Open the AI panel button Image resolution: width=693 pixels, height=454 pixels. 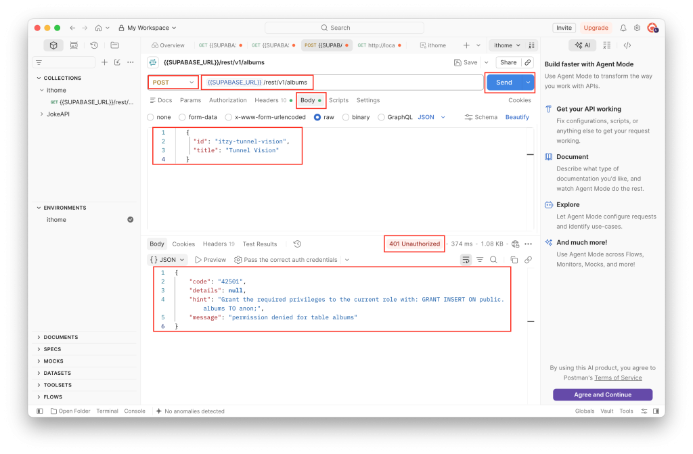[x=583, y=45]
